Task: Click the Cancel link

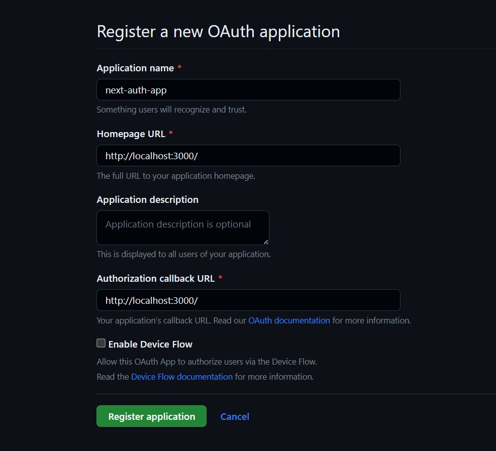Action: [235, 416]
